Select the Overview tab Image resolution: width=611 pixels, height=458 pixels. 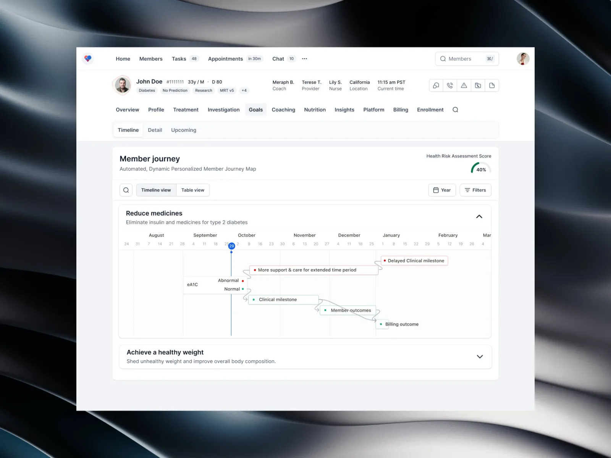(128, 110)
